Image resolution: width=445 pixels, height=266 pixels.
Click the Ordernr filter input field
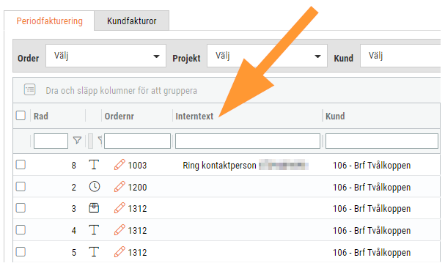(137, 141)
